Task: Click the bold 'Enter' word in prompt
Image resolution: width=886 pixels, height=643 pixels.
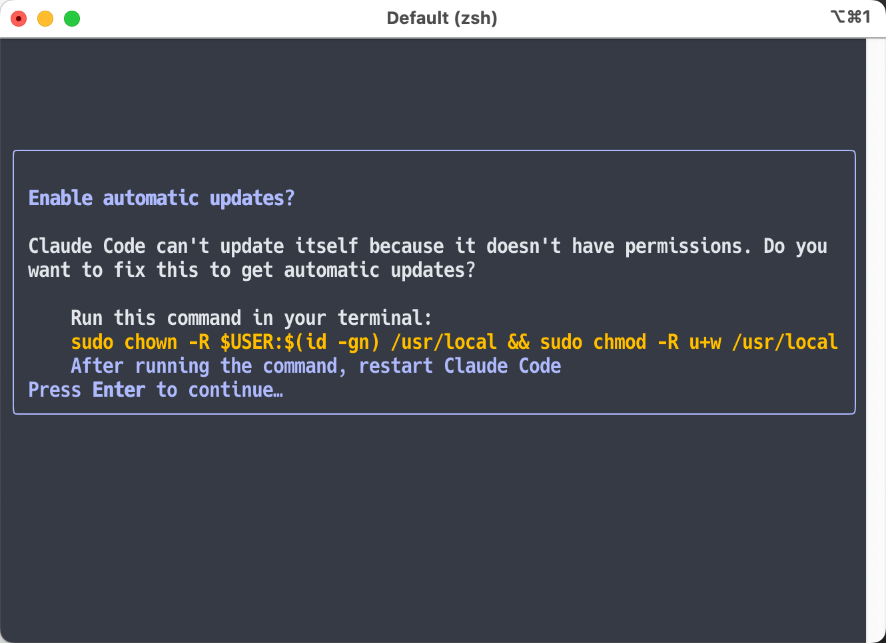Action: [x=119, y=389]
